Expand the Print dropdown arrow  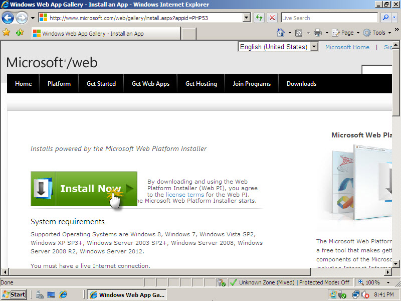pos(327,33)
